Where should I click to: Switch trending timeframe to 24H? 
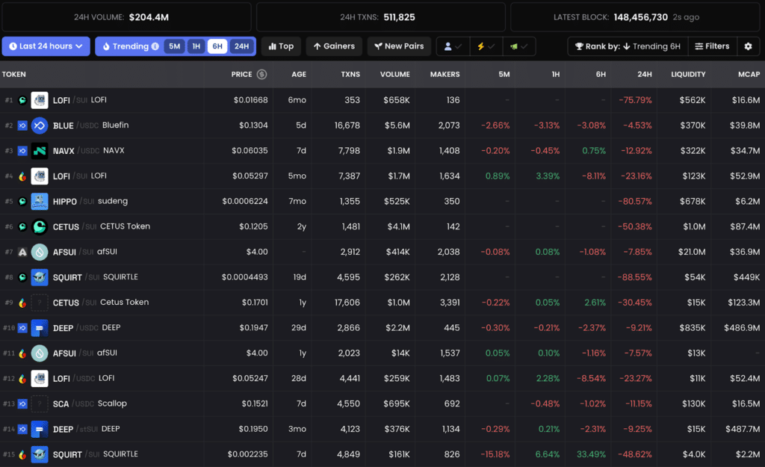(241, 46)
